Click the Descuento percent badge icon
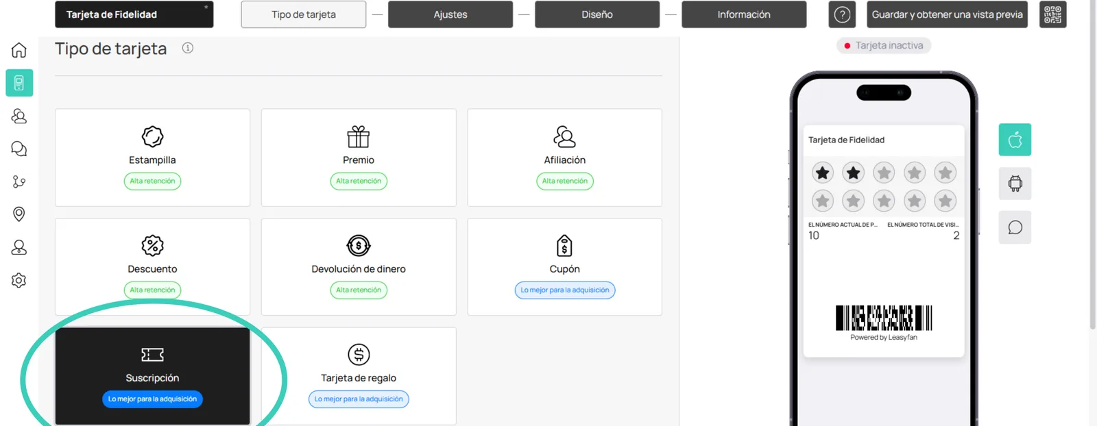 (152, 245)
